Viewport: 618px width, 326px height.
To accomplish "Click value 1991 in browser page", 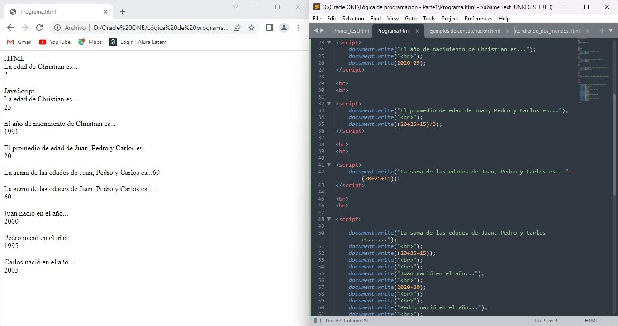I will point(11,132).
